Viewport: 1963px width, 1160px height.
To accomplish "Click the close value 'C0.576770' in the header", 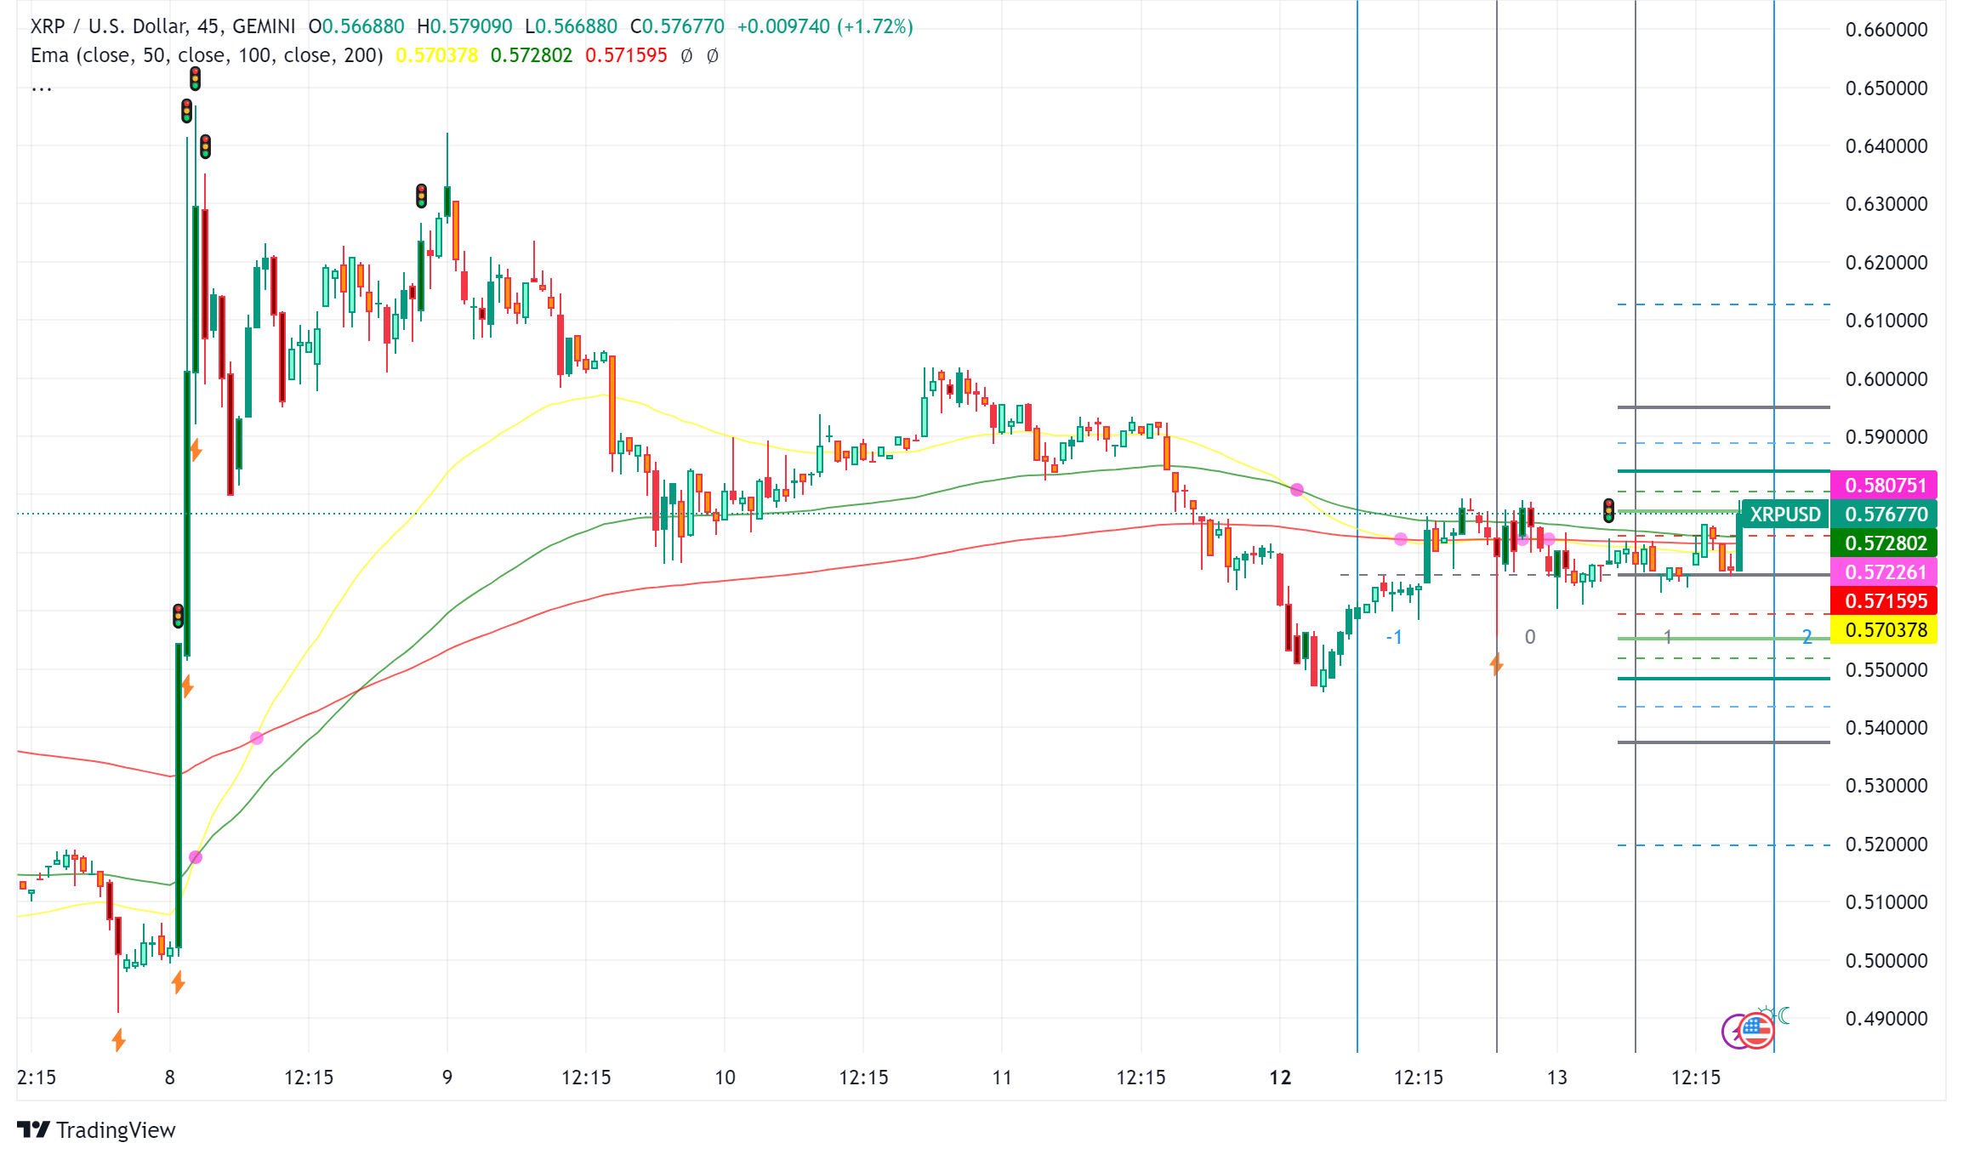I will pos(677,26).
